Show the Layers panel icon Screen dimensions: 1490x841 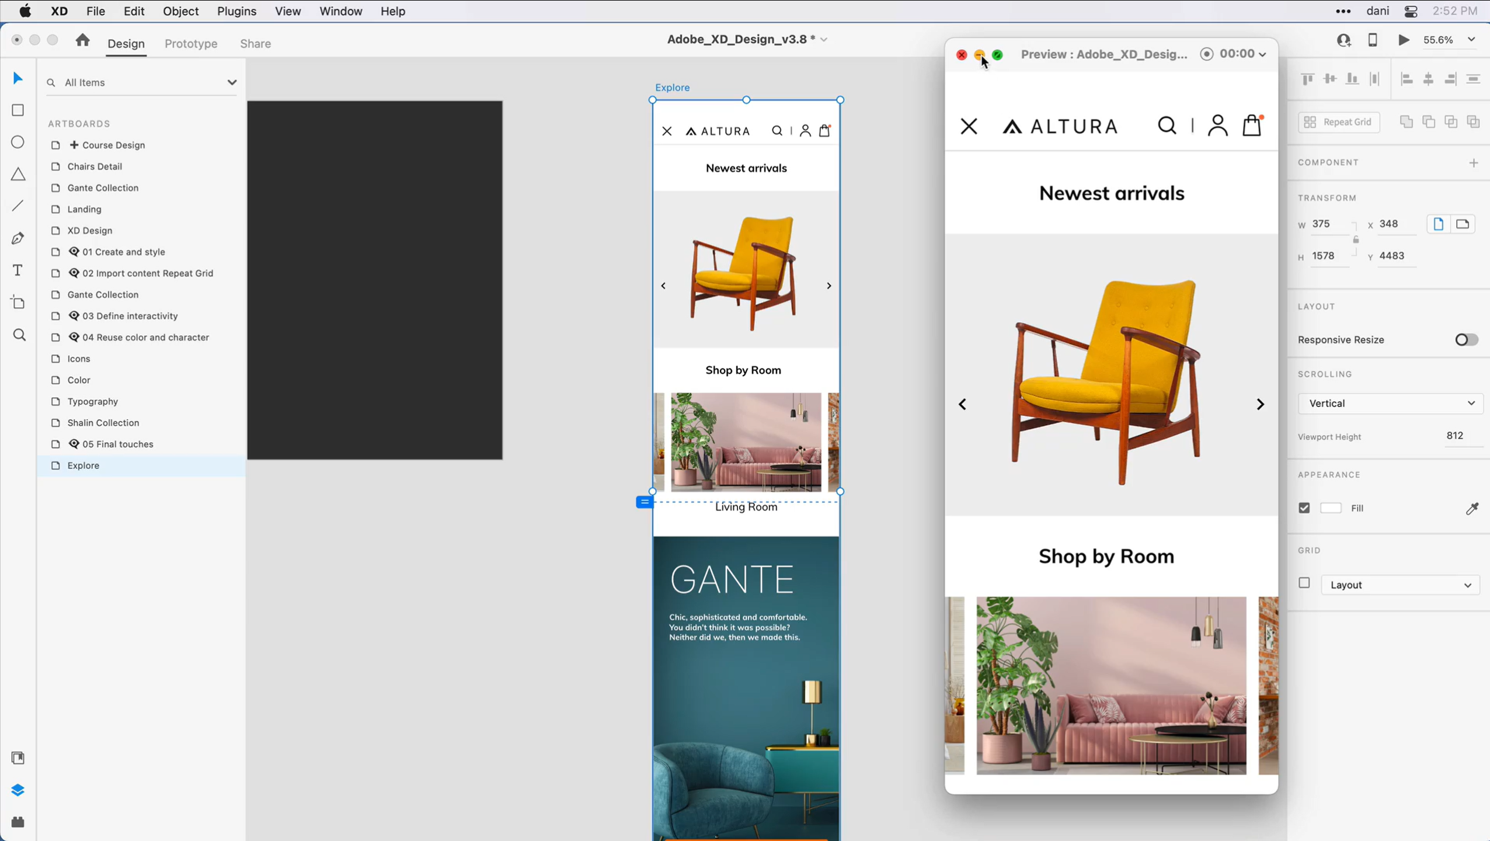[18, 790]
